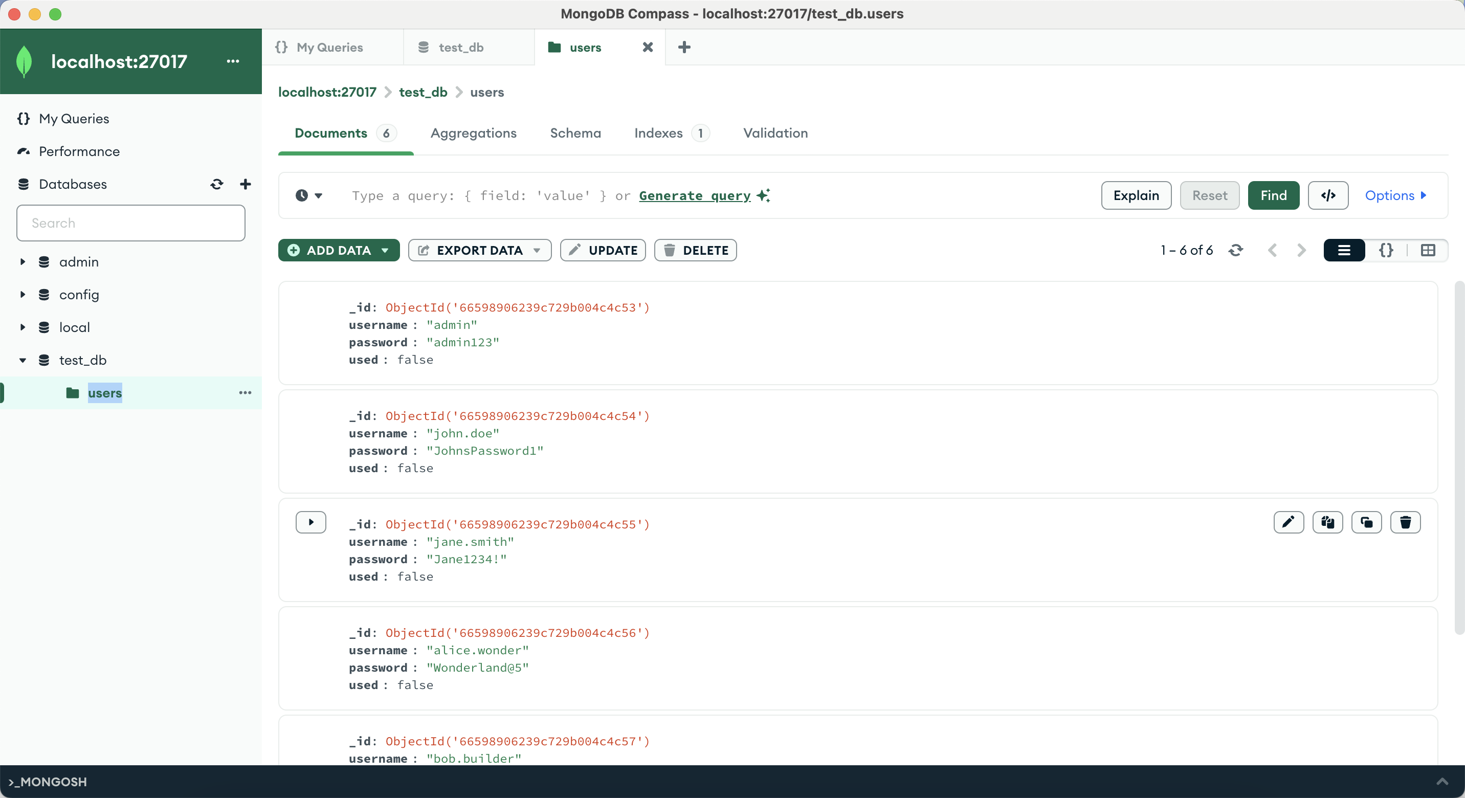The image size is (1465, 798).
Task: Open the users collection ellipsis menu
Action: tap(245, 392)
